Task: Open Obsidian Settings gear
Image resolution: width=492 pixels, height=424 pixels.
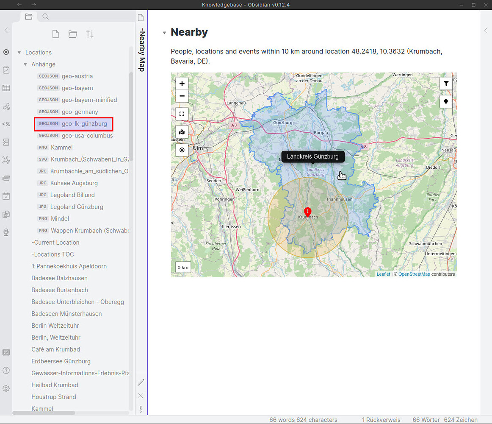Action: pyautogui.click(x=6, y=388)
